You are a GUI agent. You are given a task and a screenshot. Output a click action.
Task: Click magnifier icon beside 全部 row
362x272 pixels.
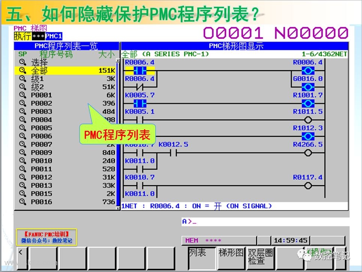pyautogui.click(x=23, y=70)
